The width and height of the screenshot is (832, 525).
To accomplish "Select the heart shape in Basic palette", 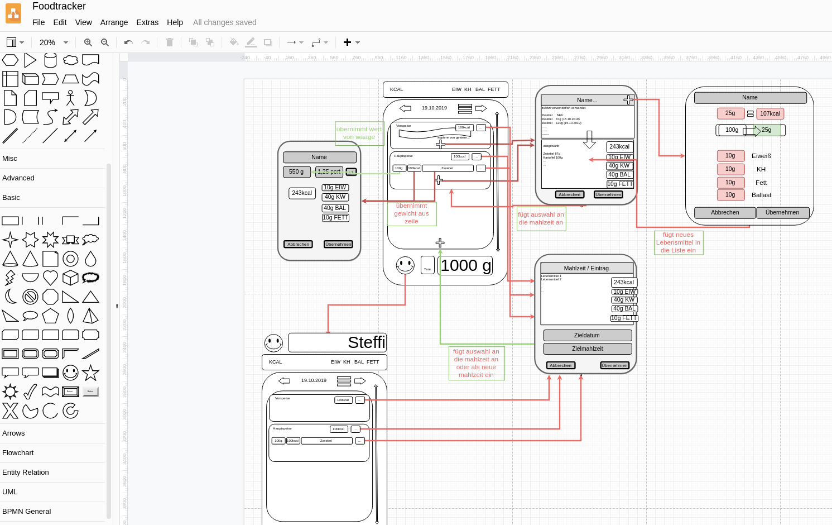I will 50,278.
